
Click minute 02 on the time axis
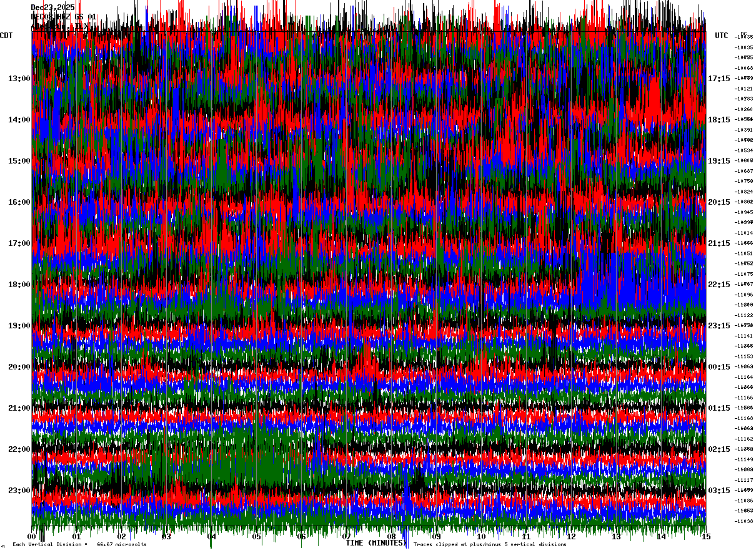[x=122, y=536]
